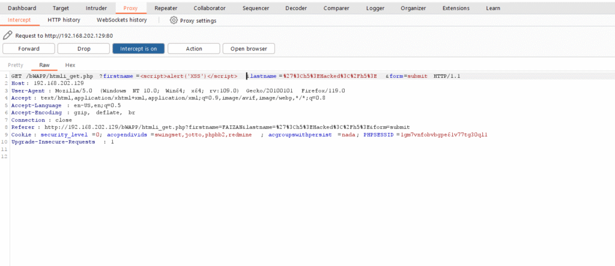615x266 pixels.
Task: Click the Host header line
Action: tap(47, 83)
